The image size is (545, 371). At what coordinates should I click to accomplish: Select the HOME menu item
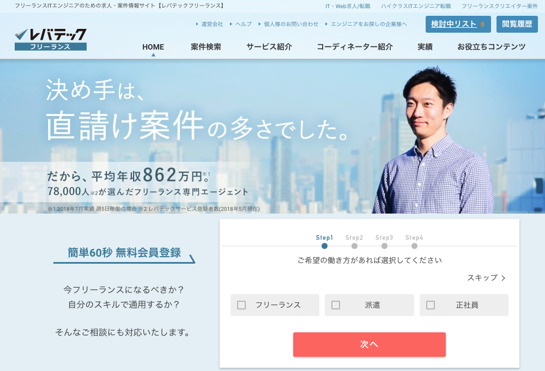153,47
